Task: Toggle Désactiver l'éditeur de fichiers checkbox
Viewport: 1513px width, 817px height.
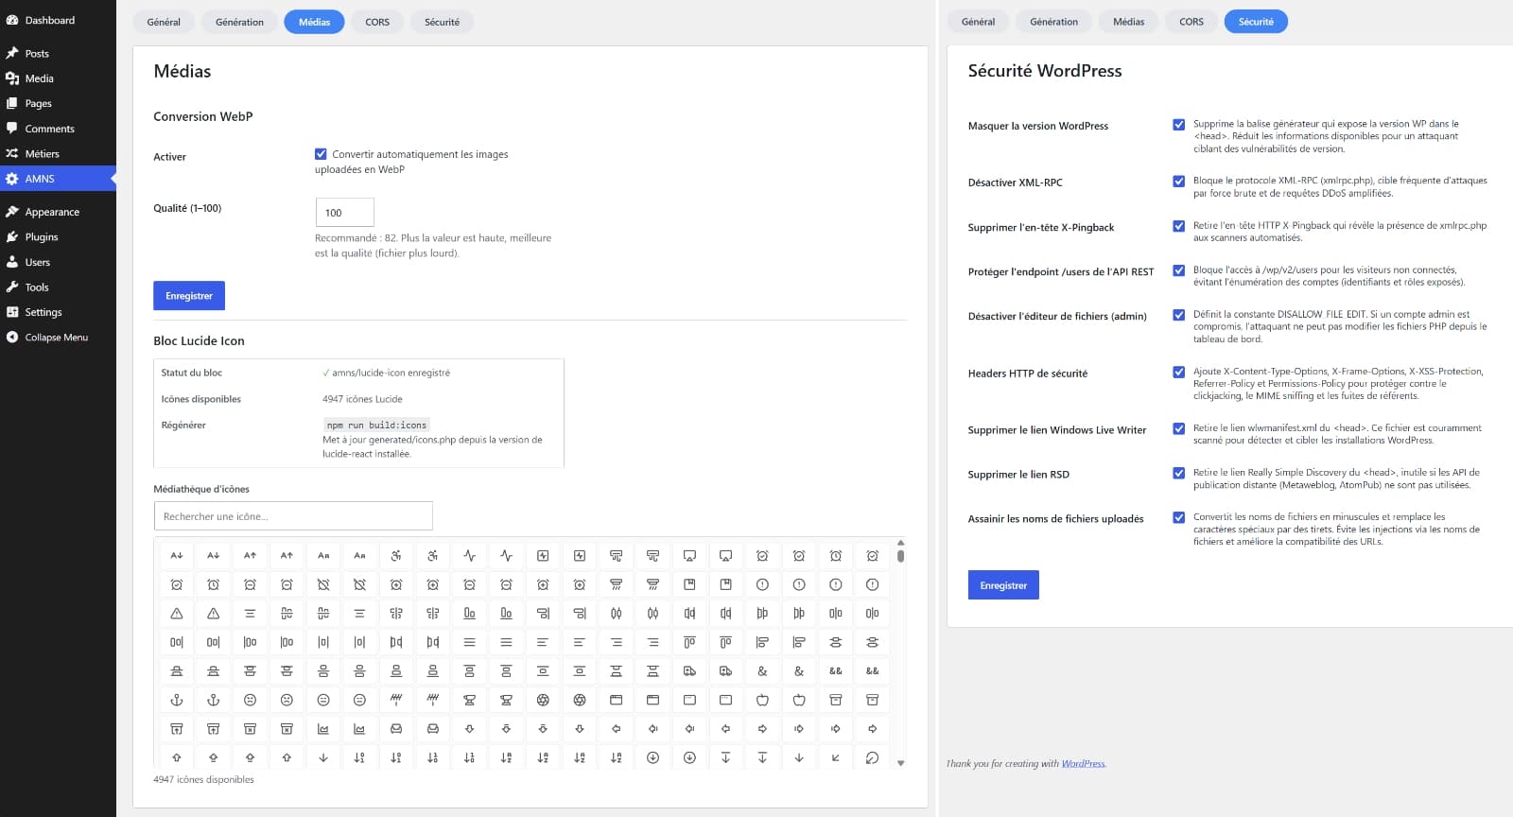Action: click(x=1179, y=315)
